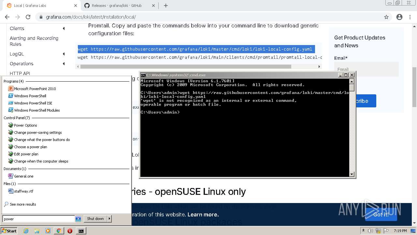Open Power Options control panel item
This screenshot has width=417, height=235.
22,125
